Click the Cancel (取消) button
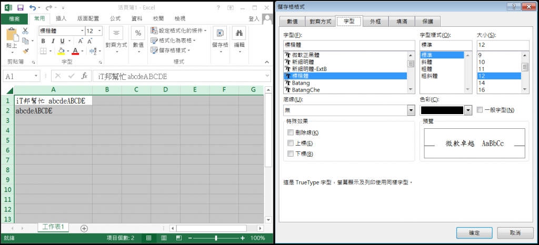This screenshot has height=245, width=539. (515, 232)
